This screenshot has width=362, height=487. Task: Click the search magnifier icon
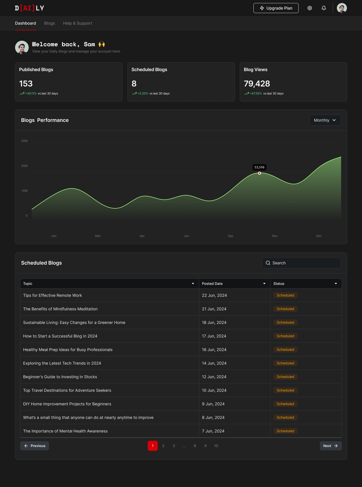point(268,263)
